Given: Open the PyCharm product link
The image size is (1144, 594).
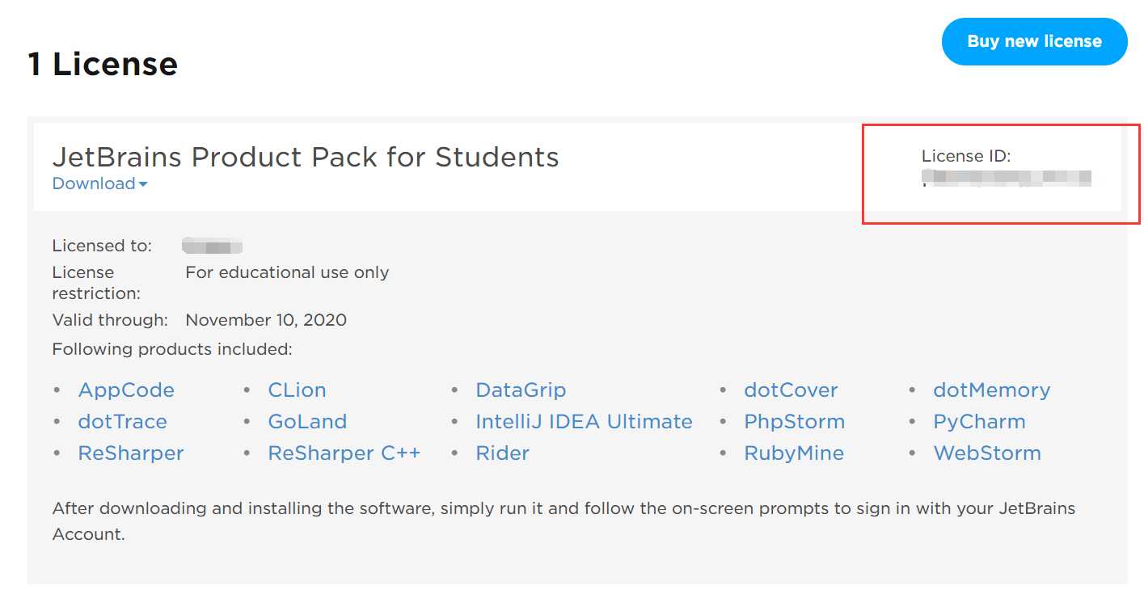Looking at the screenshot, I should coord(979,421).
